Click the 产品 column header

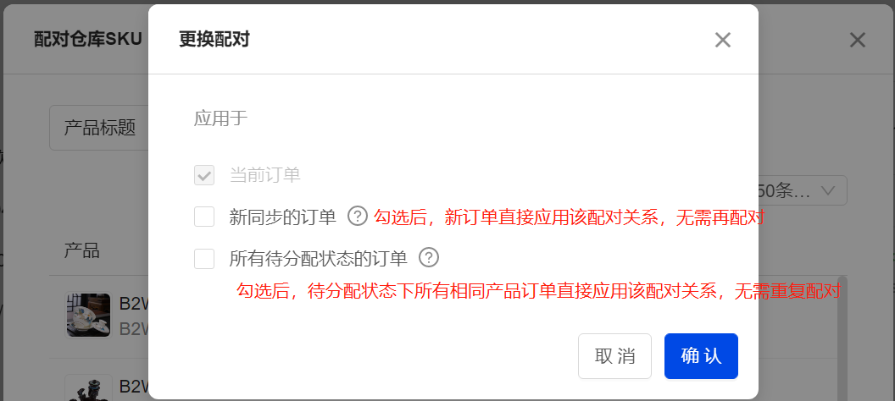coord(81,250)
